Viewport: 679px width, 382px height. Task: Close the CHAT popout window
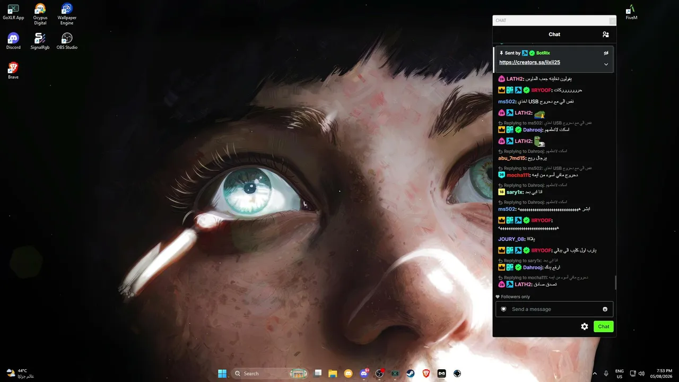[x=612, y=21]
